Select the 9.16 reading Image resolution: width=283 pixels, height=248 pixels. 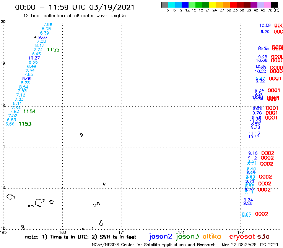(x=253, y=153)
